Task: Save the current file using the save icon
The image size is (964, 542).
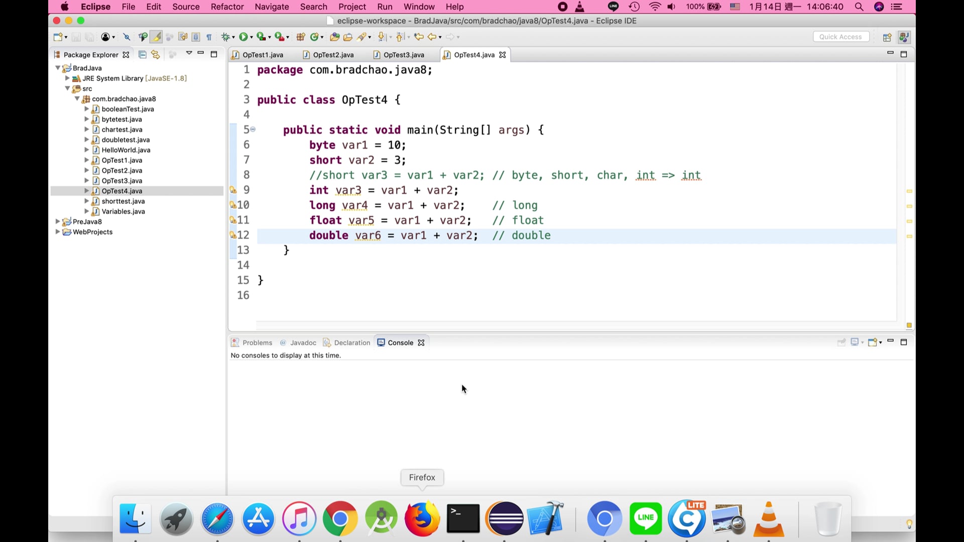Action: tap(76, 37)
